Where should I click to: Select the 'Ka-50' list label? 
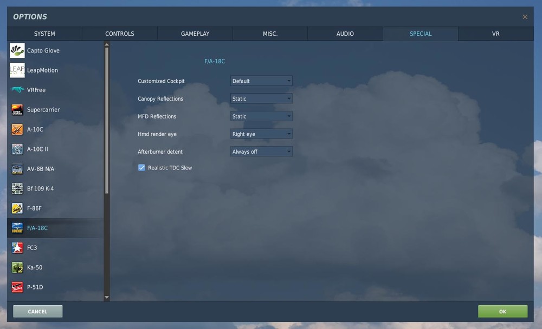(35, 267)
